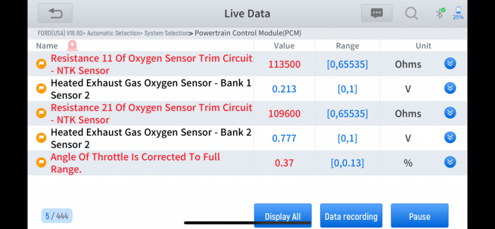The height and width of the screenshot is (229, 495).
Task: Expand the Resistance 11 Oxygen Sensor row
Action: pos(450,64)
